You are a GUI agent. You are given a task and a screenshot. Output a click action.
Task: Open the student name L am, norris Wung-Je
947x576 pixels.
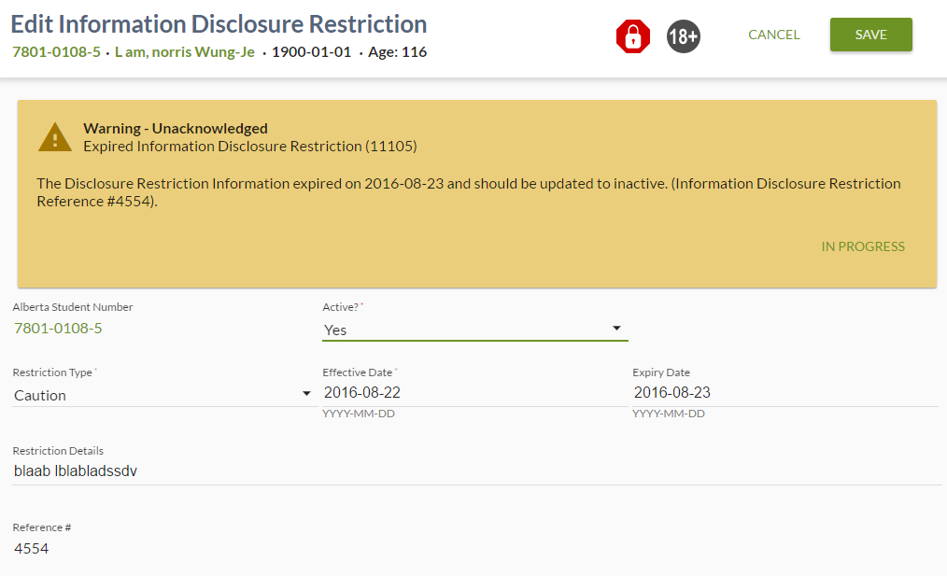click(x=185, y=52)
